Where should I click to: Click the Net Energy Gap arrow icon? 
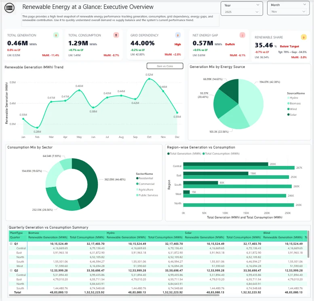[242, 35]
